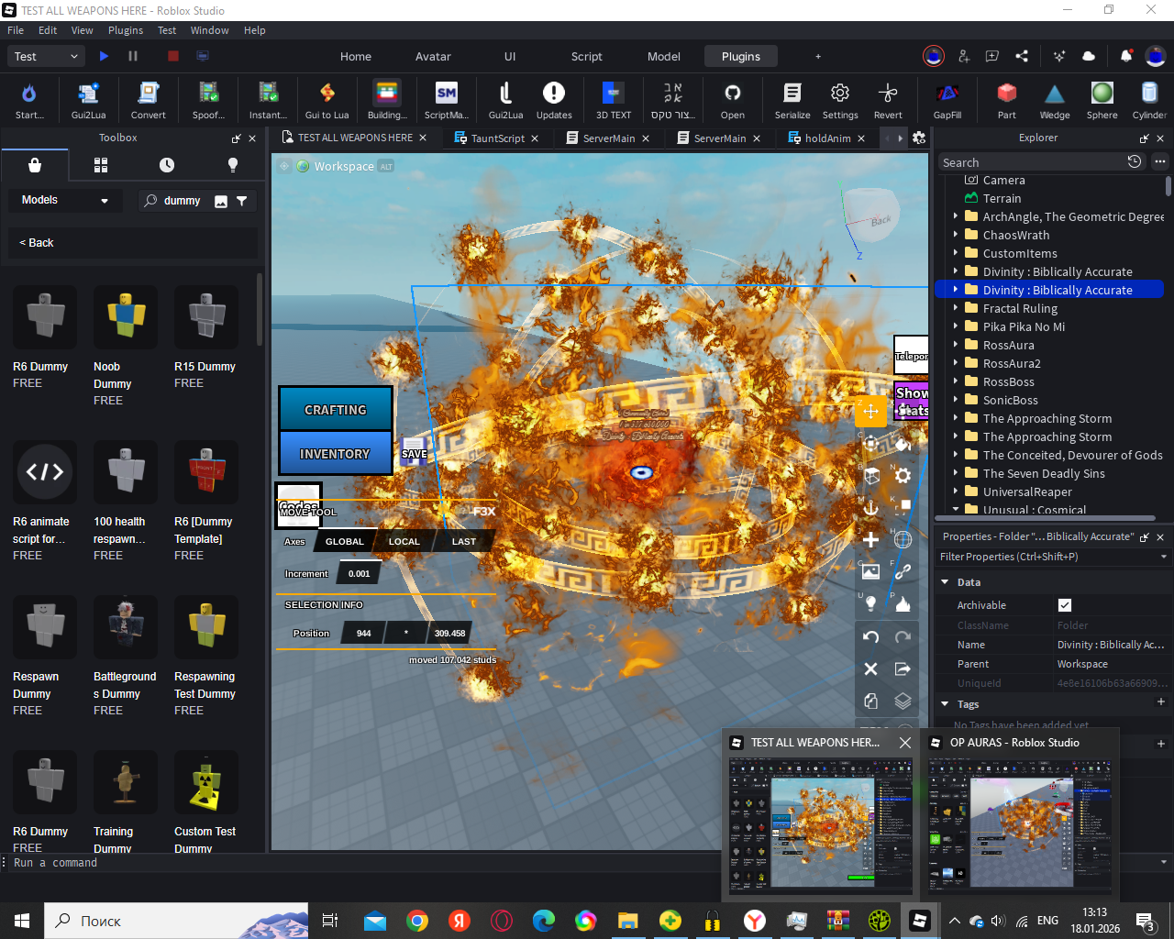Screen dimensions: 1174x939
Task: Click the Revert plugin button
Action: 888,99
